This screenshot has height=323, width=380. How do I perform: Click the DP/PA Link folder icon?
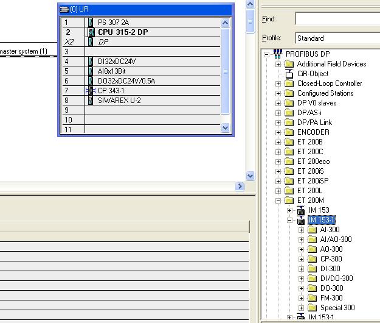tap(289, 122)
